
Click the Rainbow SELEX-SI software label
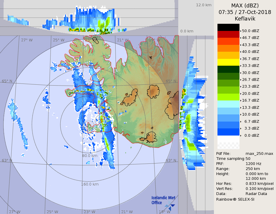coord(235,199)
